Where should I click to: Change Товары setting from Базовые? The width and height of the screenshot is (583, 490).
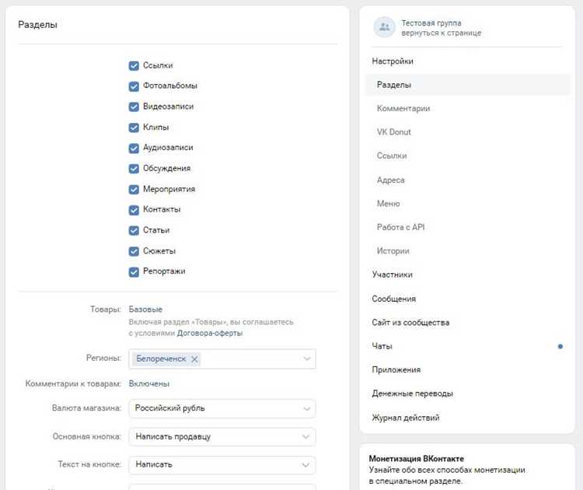[145, 310]
